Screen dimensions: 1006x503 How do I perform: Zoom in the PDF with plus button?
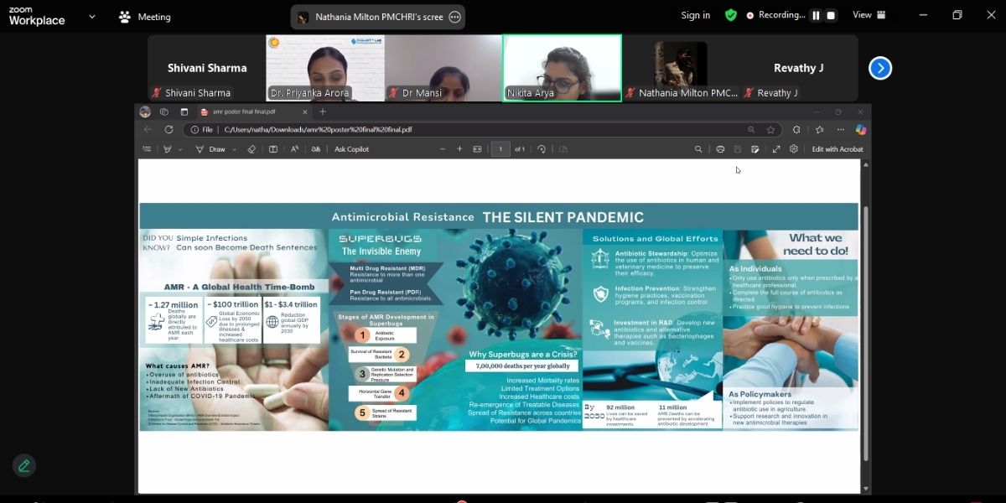[459, 149]
